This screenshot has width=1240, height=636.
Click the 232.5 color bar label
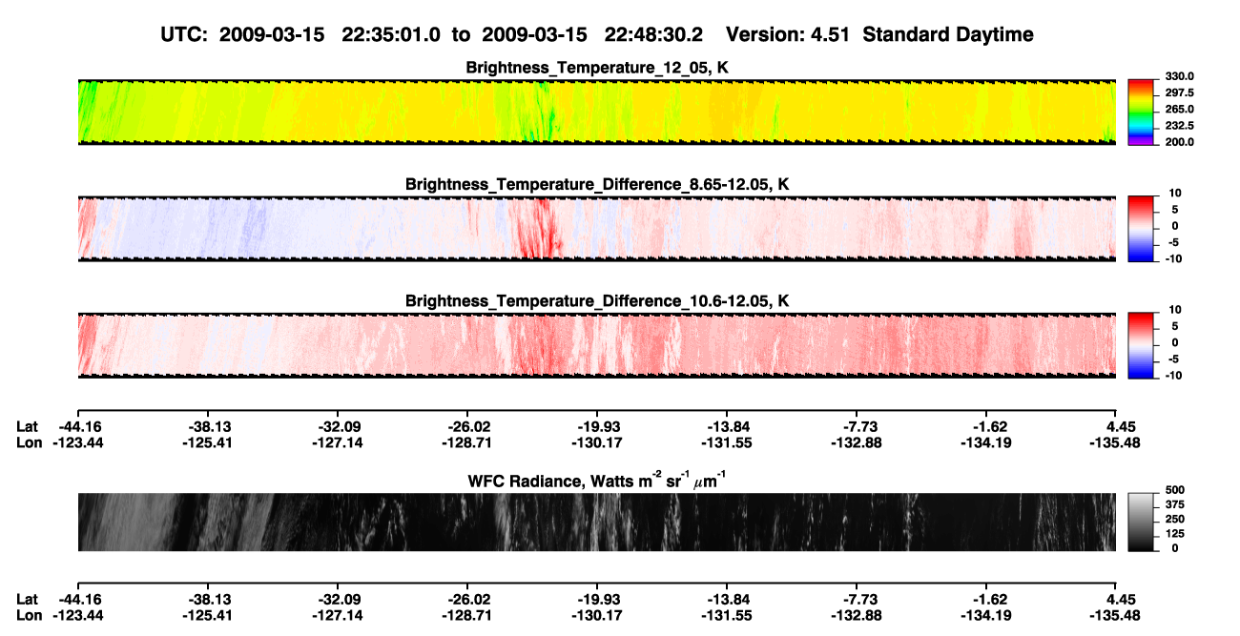click(x=1180, y=126)
